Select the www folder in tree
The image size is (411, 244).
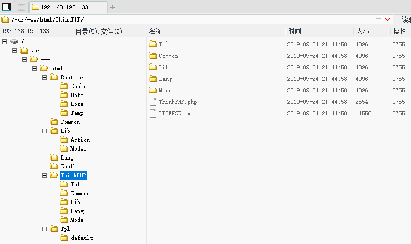[x=45, y=59]
